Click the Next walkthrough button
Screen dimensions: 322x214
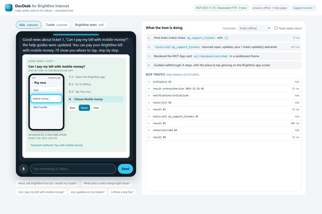pos(96,108)
